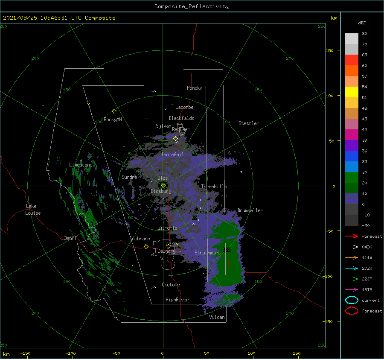
Task: Click the yellow 'km' label at bottom left
Action: pyautogui.click(x=6, y=354)
